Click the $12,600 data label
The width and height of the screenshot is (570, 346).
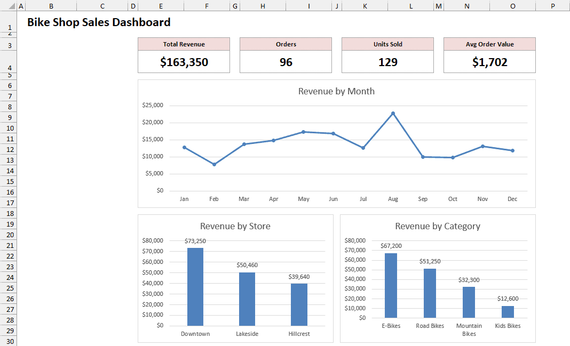point(508,299)
